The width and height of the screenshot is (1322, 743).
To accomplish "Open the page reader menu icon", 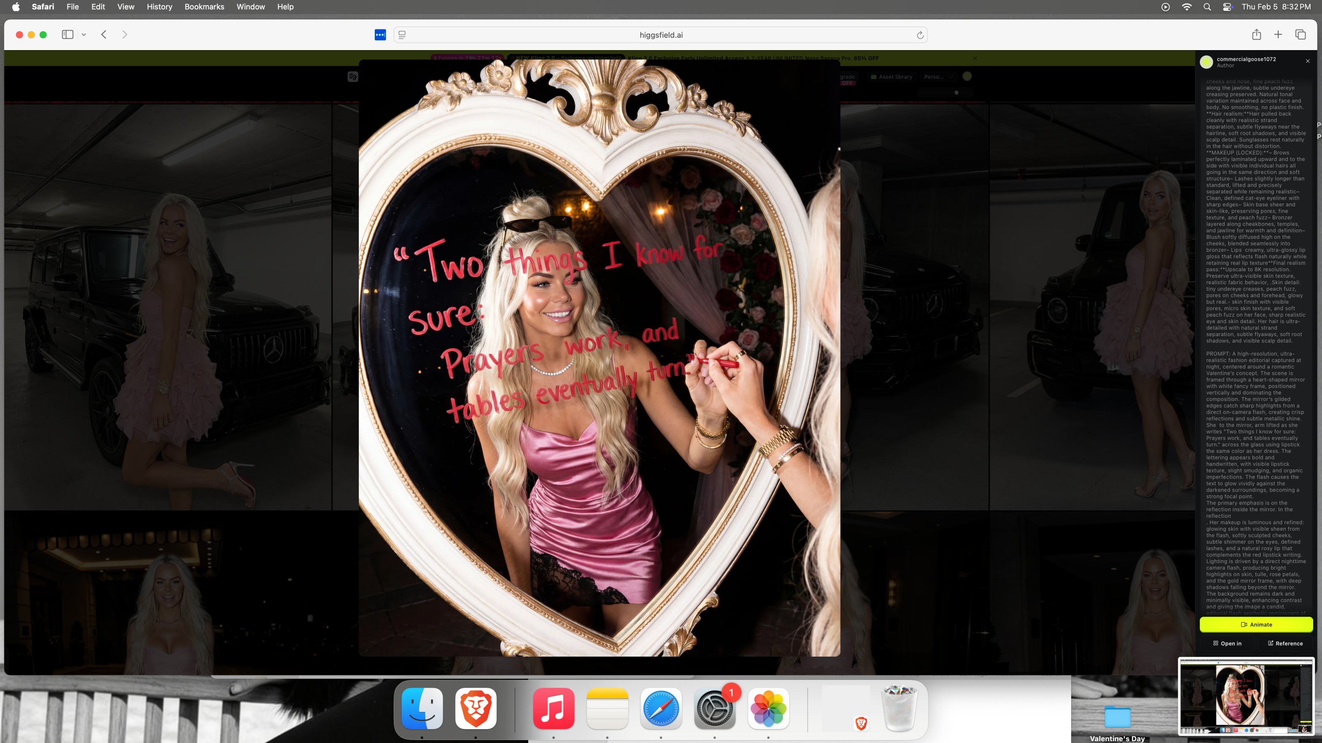I will [x=402, y=35].
